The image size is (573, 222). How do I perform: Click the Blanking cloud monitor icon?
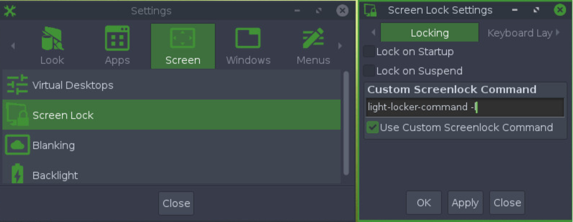(x=17, y=145)
